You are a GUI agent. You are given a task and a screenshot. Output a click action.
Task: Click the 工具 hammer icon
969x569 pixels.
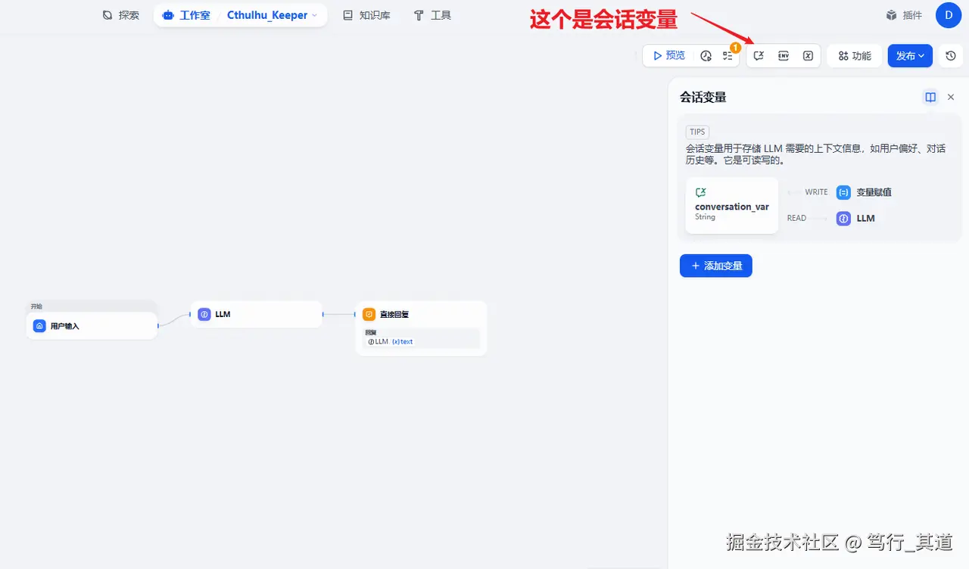(419, 15)
